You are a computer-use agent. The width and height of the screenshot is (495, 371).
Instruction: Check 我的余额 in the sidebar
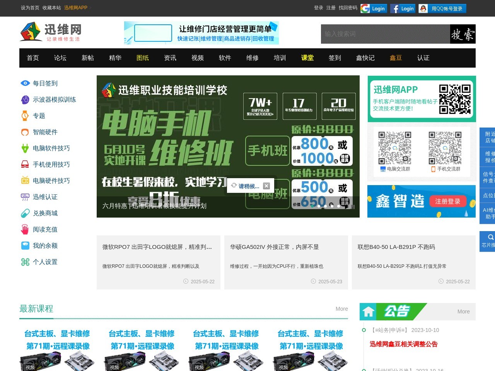point(45,245)
